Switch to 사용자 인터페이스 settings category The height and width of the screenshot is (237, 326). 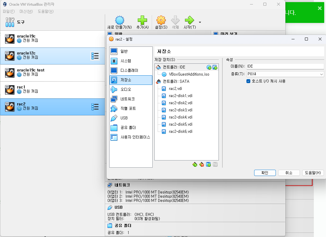point(131,137)
